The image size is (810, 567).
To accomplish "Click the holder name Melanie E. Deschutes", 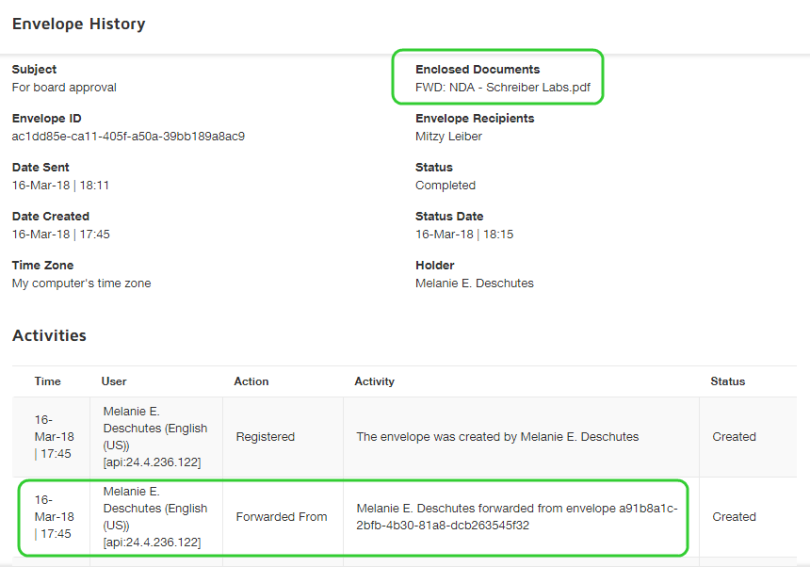I will click(x=474, y=283).
